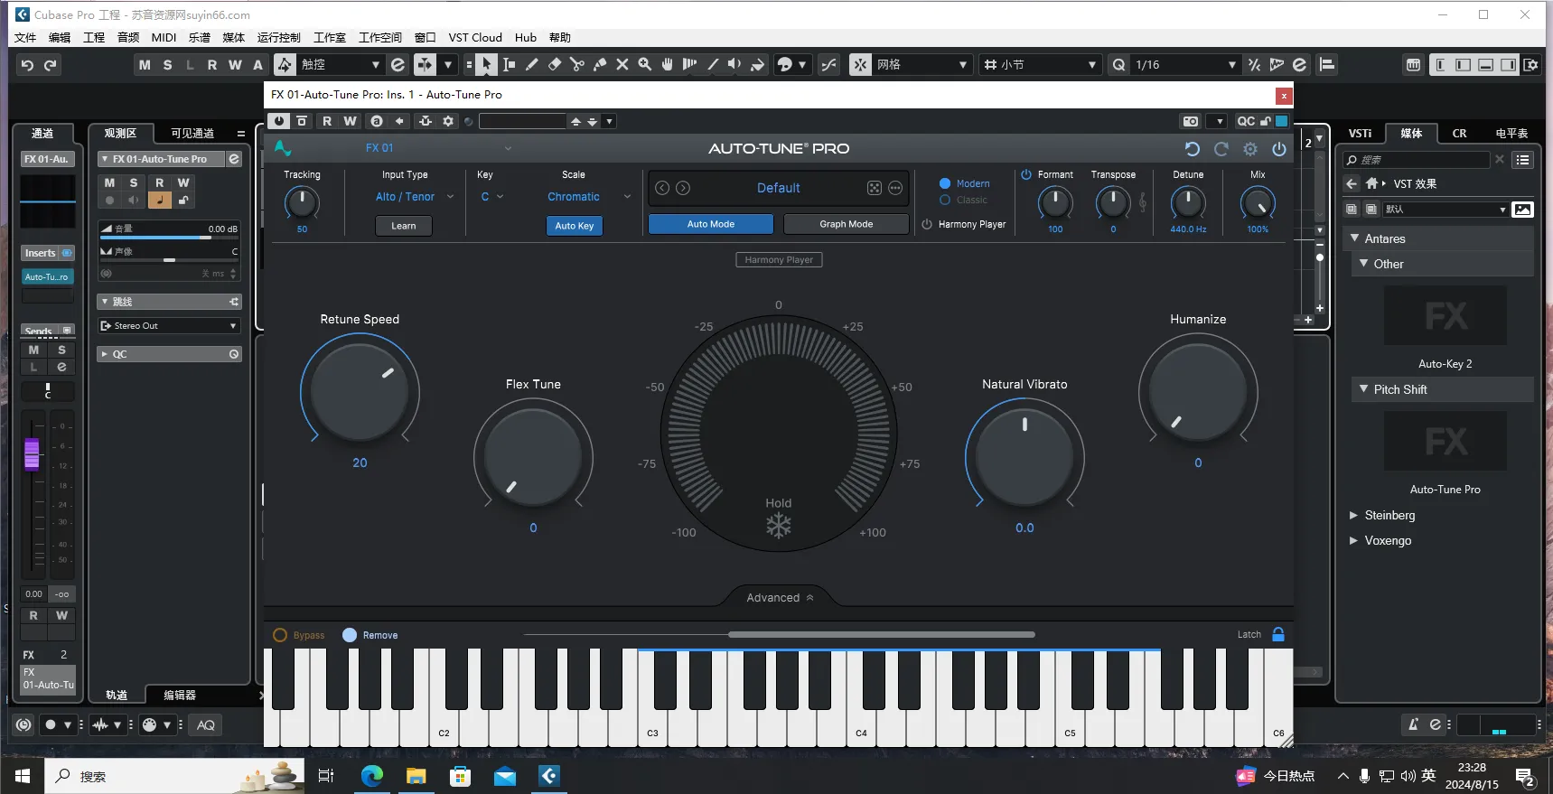Click the Latch lock icon

tap(1278, 634)
